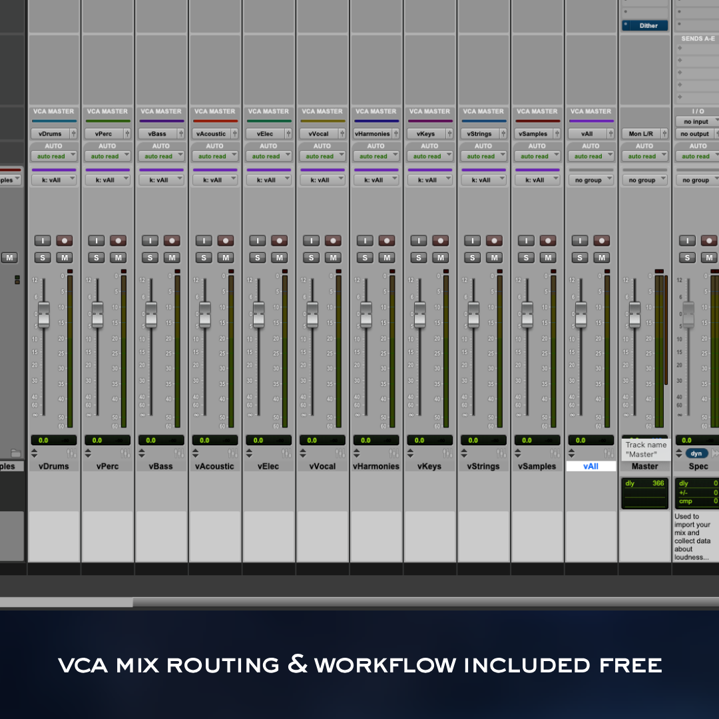Mute the vAcoustic track
Screen dimensions: 719x719
pyautogui.click(x=226, y=258)
